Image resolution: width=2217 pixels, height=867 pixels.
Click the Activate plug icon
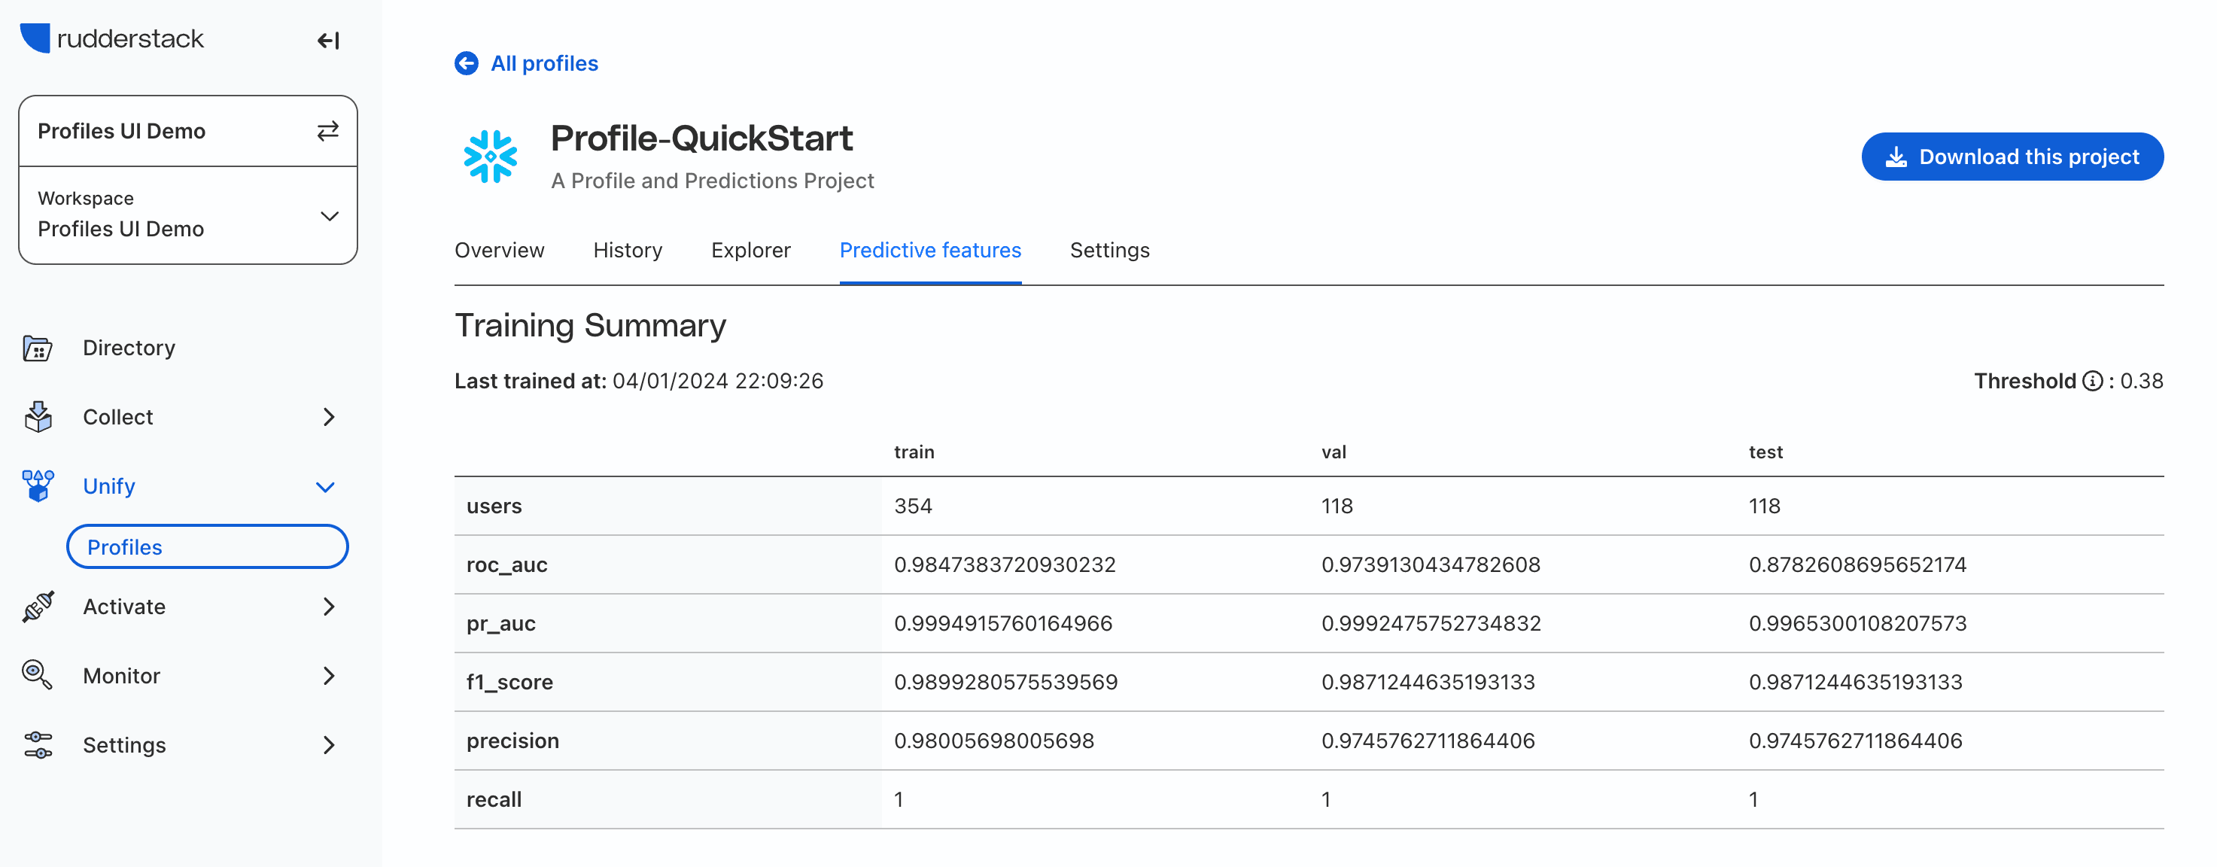[38, 606]
